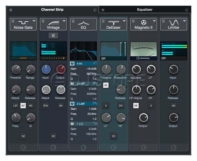Click the 2 LMF Freq value 20.8Hz

pos(92,114)
